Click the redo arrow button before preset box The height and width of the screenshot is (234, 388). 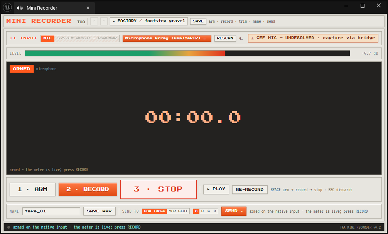tap(104, 21)
